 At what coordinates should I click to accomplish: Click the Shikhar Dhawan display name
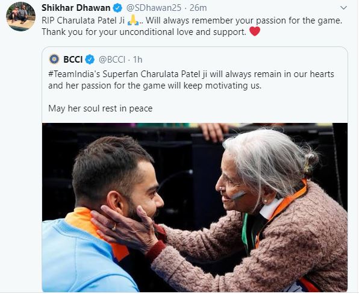point(76,8)
